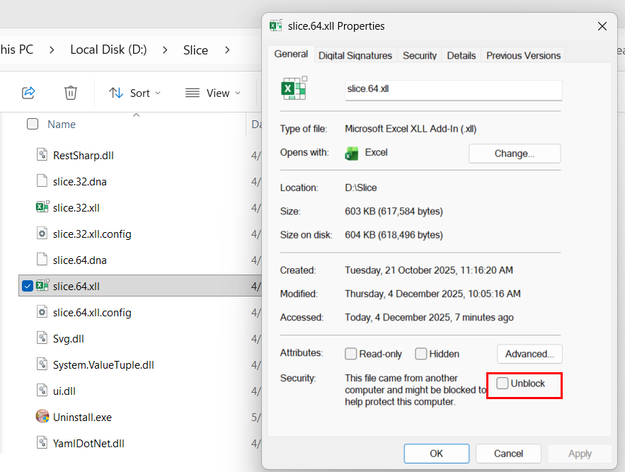
Task: Select the slice.32.xll Excel add-in icon
Action: click(x=42, y=207)
